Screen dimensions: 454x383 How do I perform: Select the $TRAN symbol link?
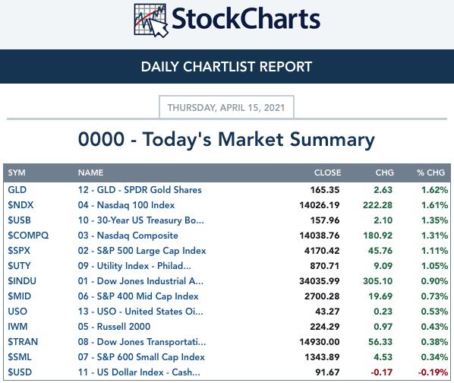click(x=23, y=342)
